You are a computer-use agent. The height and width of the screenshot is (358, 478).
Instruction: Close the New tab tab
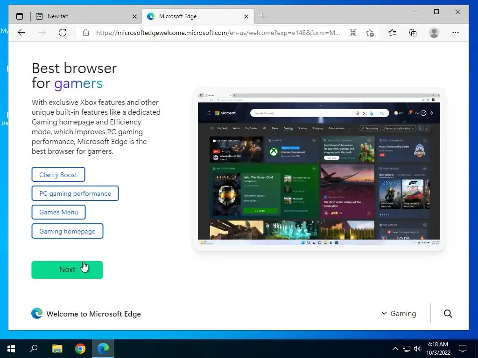[134, 16]
